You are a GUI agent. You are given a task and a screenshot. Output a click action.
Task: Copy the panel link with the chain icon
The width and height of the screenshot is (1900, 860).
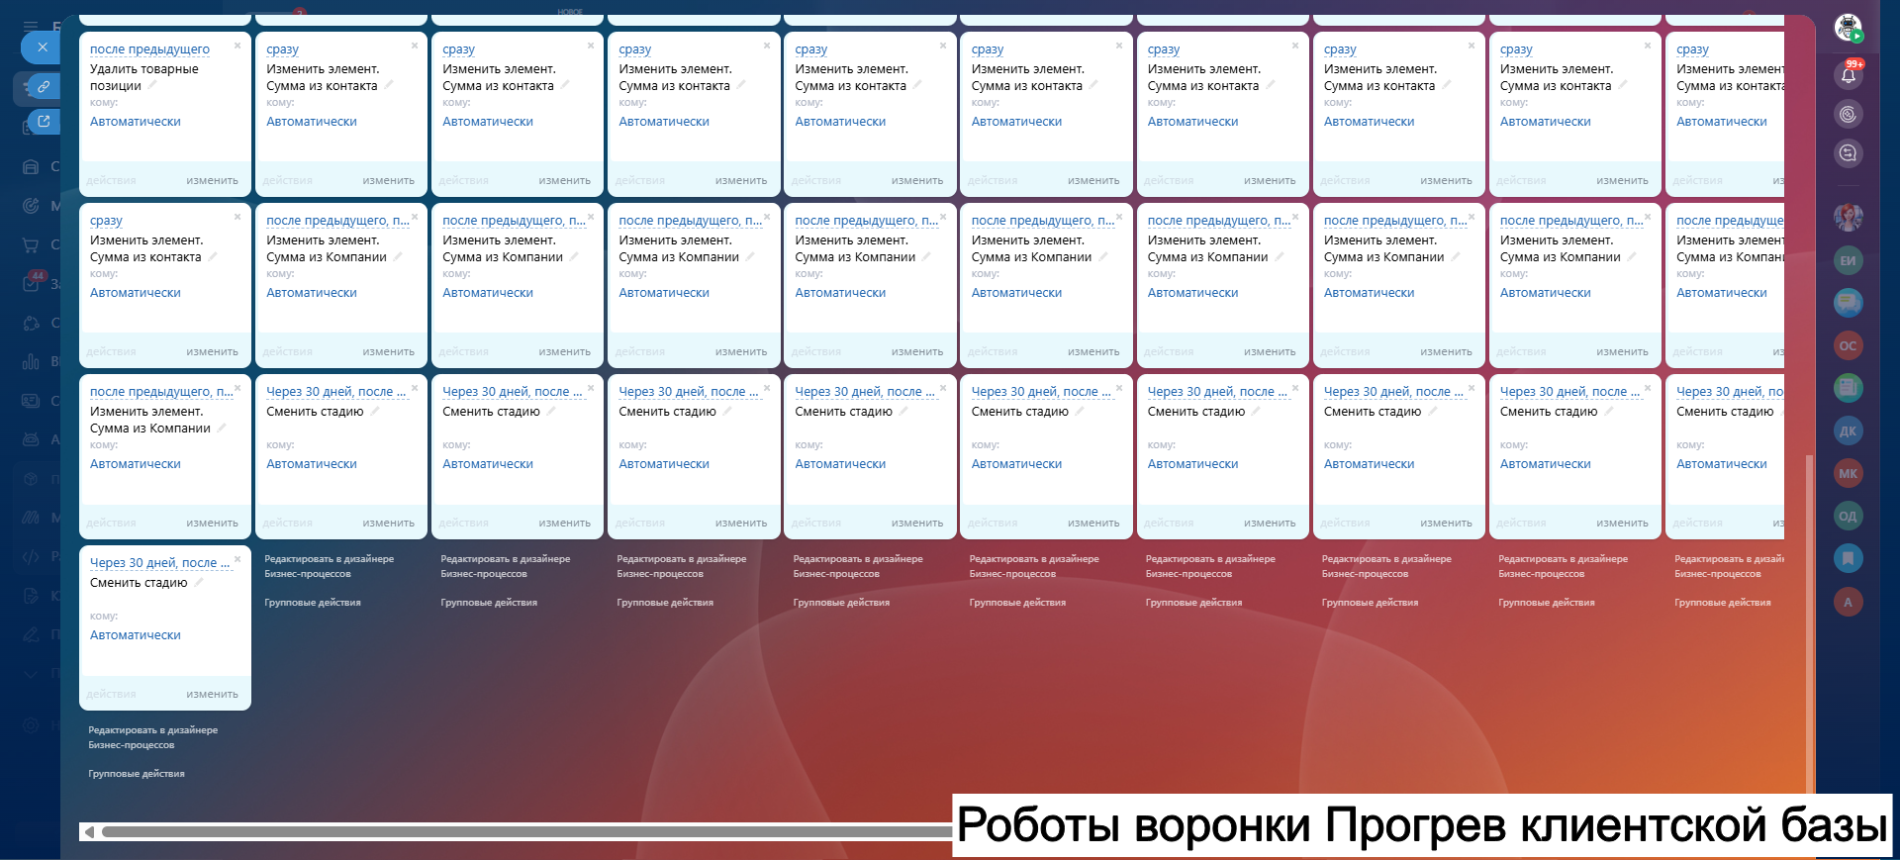(x=43, y=87)
